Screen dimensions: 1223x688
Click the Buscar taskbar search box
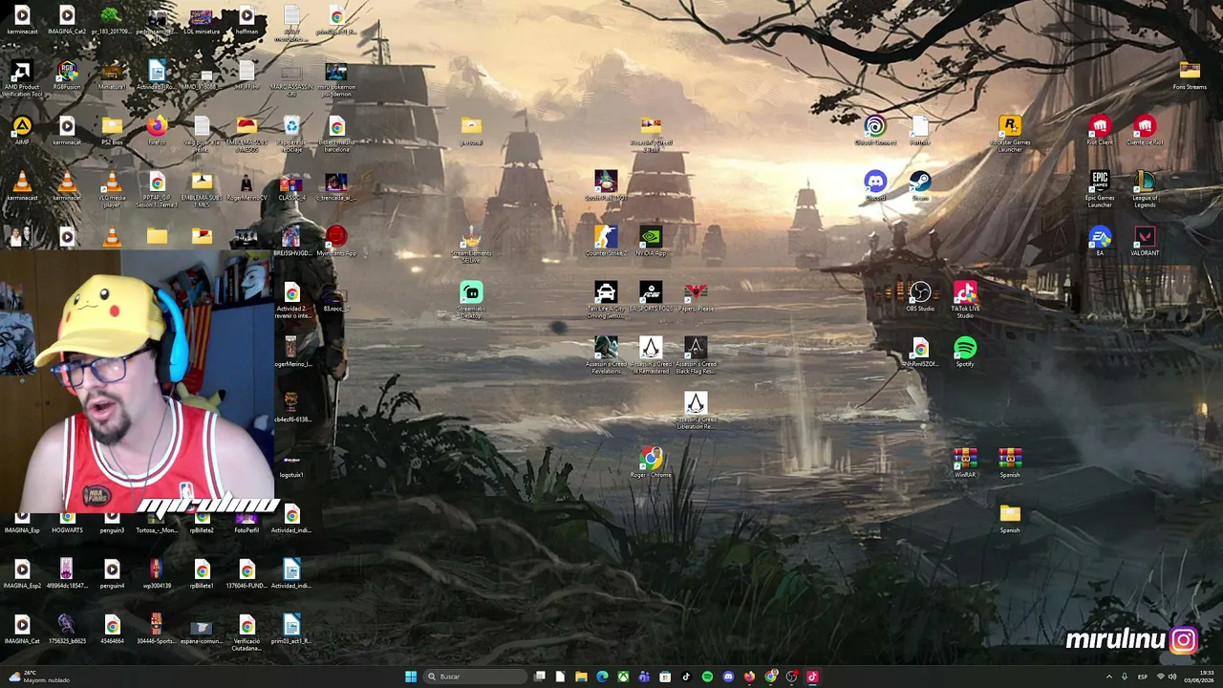click(475, 677)
